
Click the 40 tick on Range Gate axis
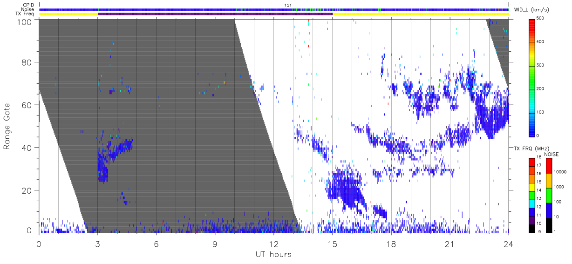pyautogui.click(x=27, y=148)
